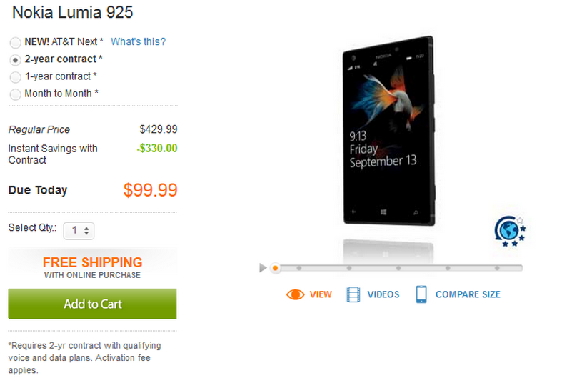
Task: Switch to the VIDEOS text tab
Action: (383, 294)
